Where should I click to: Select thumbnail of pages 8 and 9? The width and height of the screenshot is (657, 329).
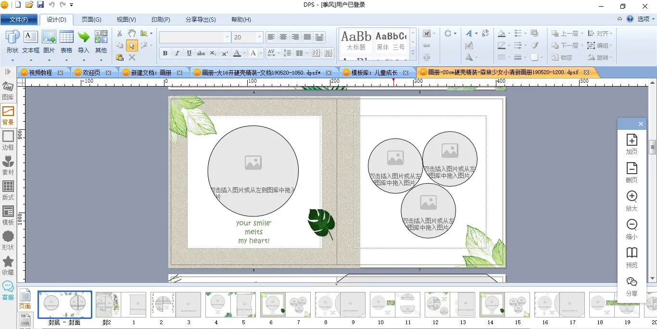(340, 304)
